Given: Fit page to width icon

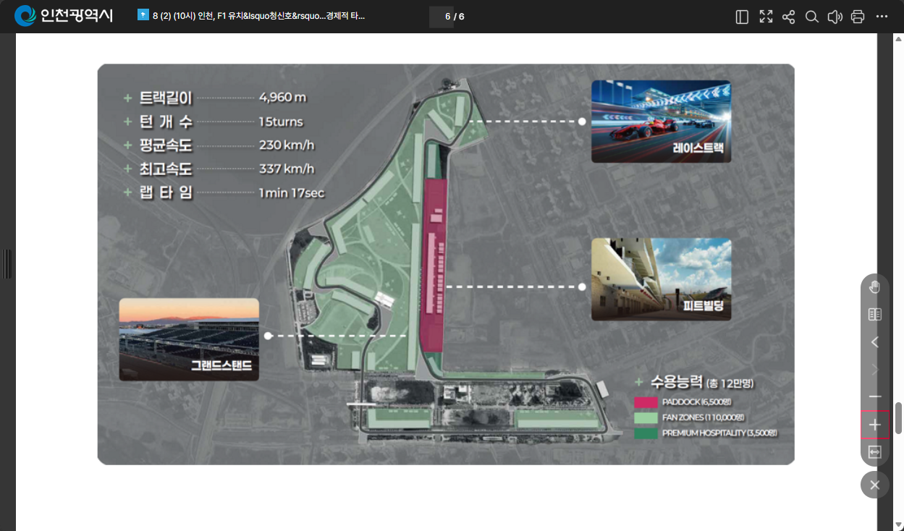Looking at the screenshot, I should pyautogui.click(x=874, y=452).
